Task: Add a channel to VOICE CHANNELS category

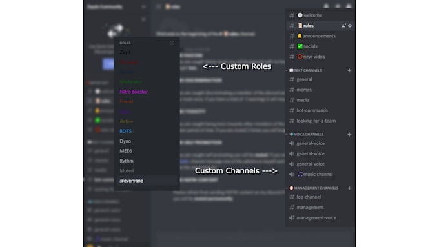Action: click(x=349, y=135)
